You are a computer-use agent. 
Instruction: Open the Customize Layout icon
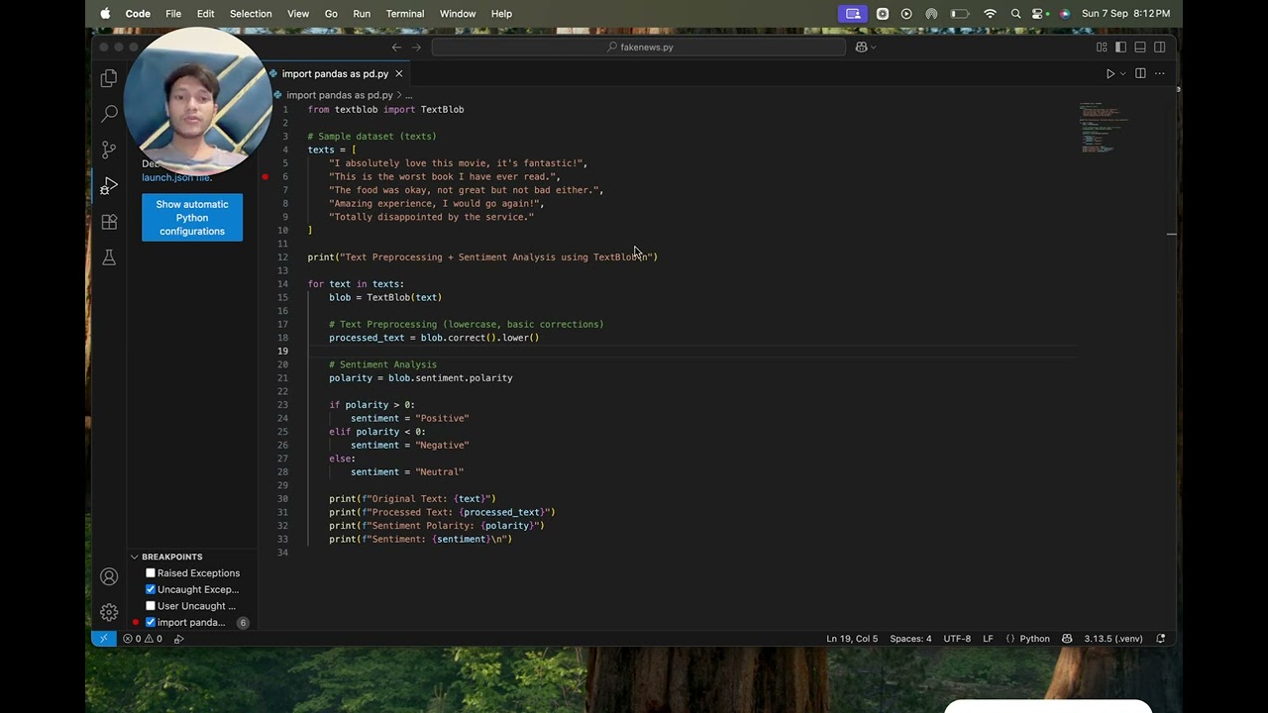(x=1102, y=47)
